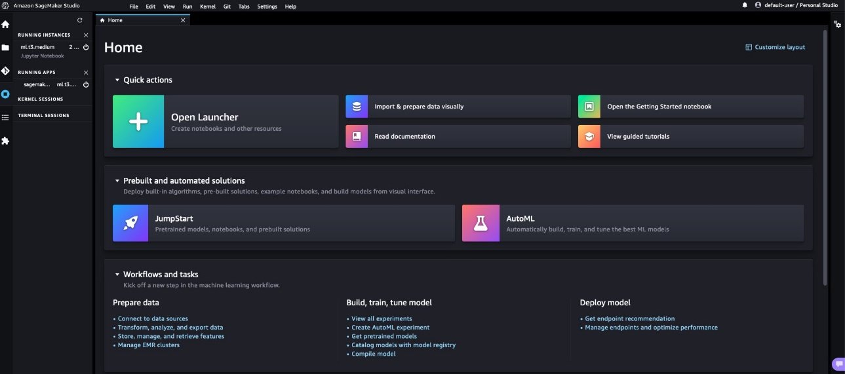The width and height of the screenshot is (845, 374).
Task: Open the JumpStart card
Action: tap(284, 224)
